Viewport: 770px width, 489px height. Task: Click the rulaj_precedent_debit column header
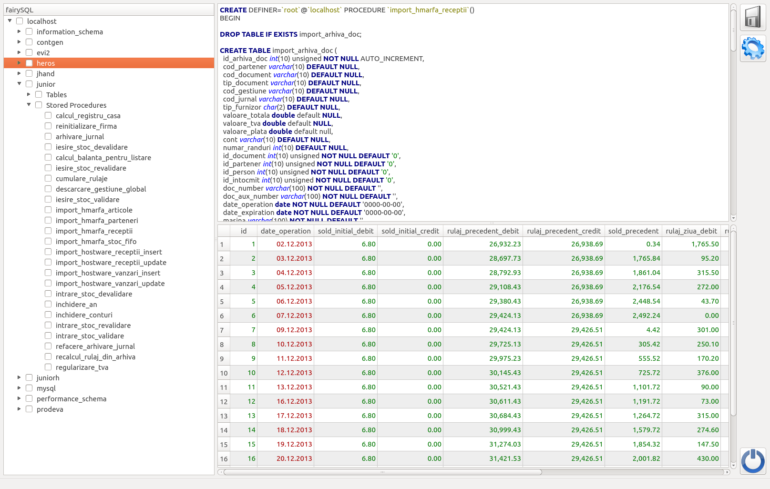tap(483, 231)
